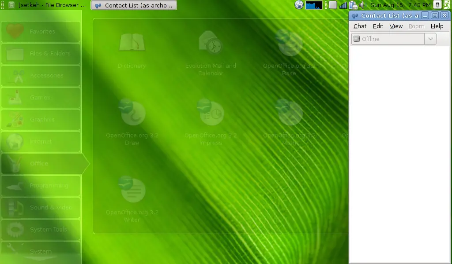This screenshot has height=264, width=452.
Task: Open the View menu
Action: tap(396, 26)
